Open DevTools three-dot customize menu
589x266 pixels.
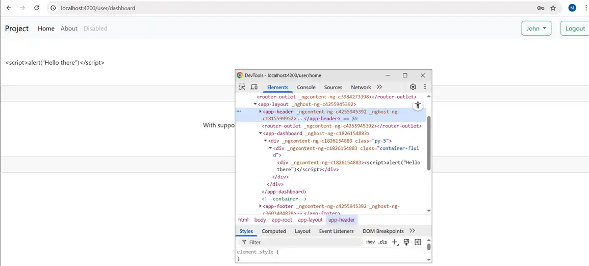coord(425,87)
